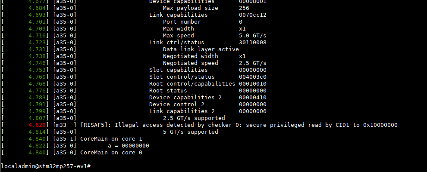427x172 pixels.
Task: Click the address 0x10000000 in the error line
Action: click(x=380, y=125)
